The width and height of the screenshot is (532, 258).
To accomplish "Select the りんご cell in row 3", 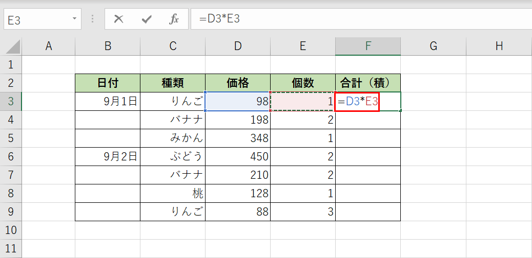I will click(x=173, y=102).
